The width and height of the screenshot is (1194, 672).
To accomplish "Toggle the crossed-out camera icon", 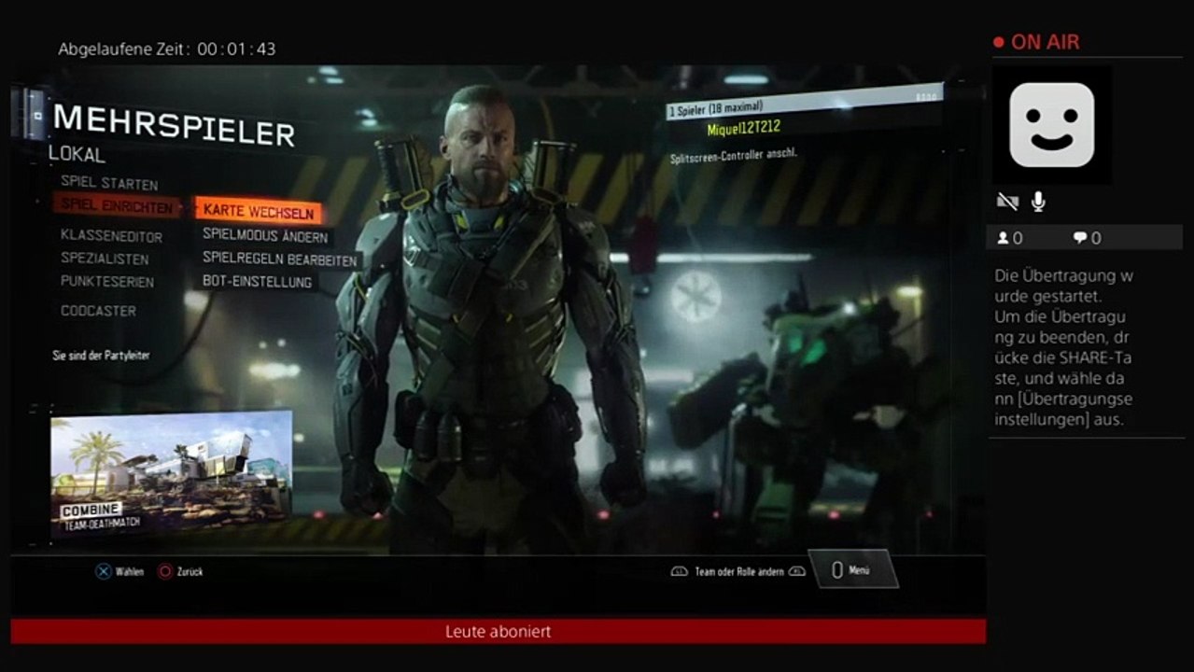I will [x=1007, y=201].
